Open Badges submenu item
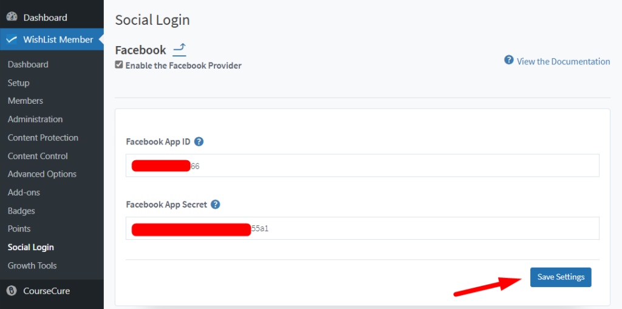Viewport: 622px width, 309px height. click(x=21, y=211)
